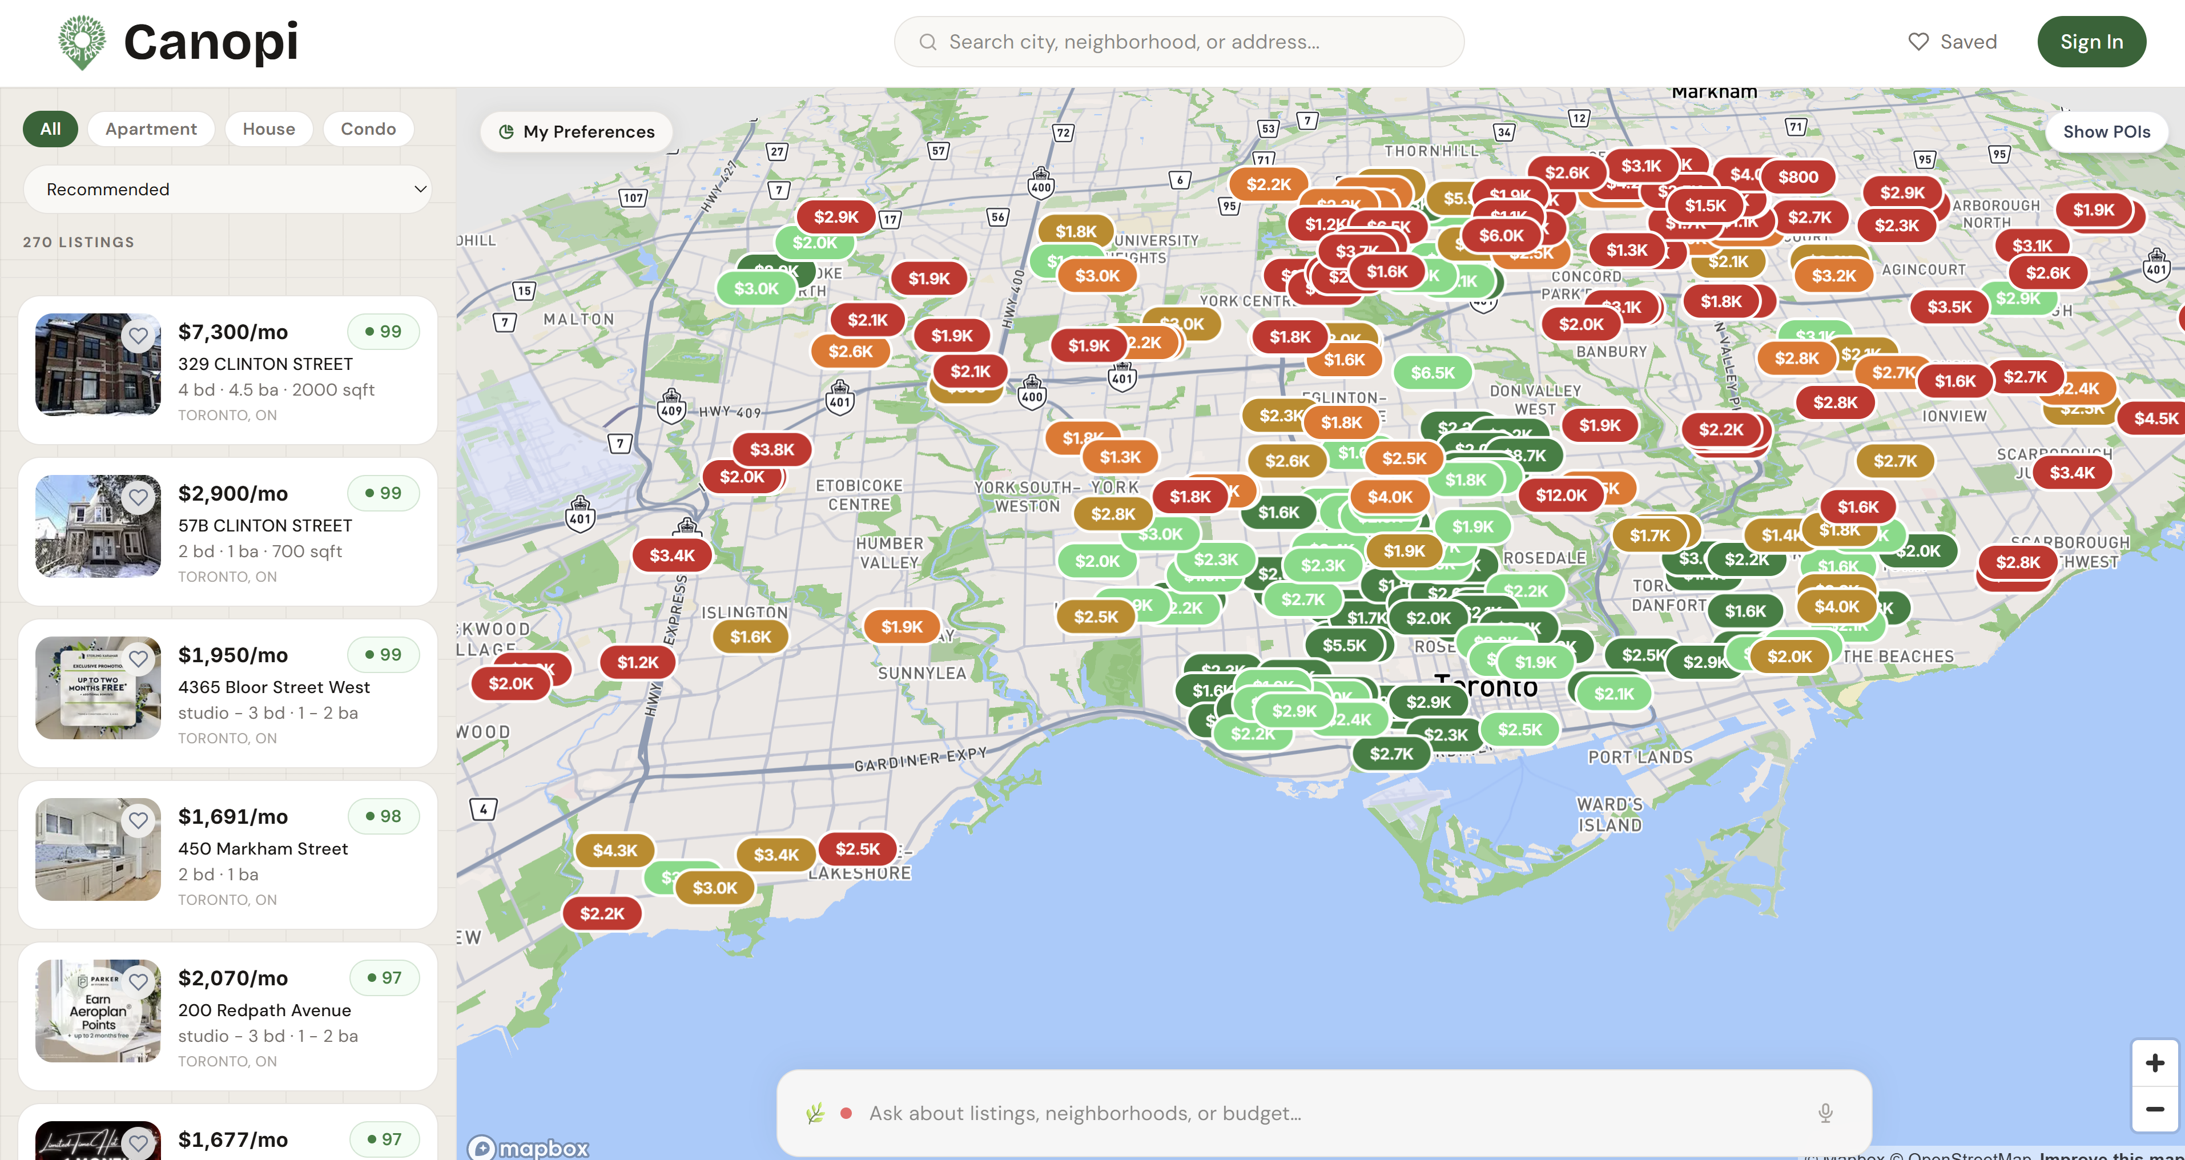Select the Condo filter tab

coord(368,129)
